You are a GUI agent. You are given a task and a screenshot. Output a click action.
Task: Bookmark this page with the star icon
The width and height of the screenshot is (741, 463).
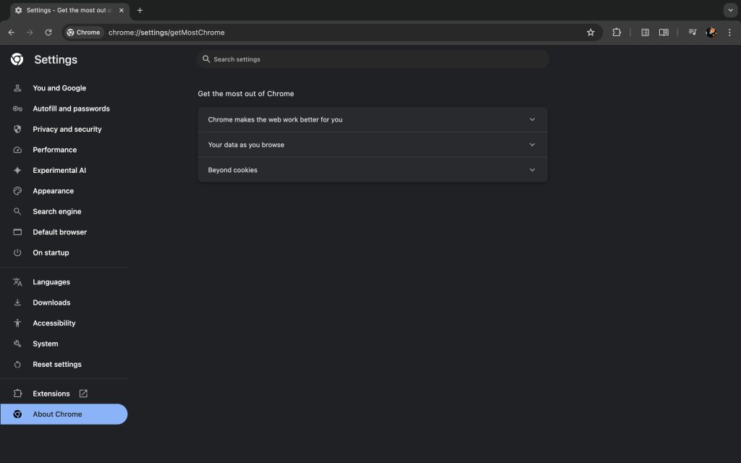(590, 33)
